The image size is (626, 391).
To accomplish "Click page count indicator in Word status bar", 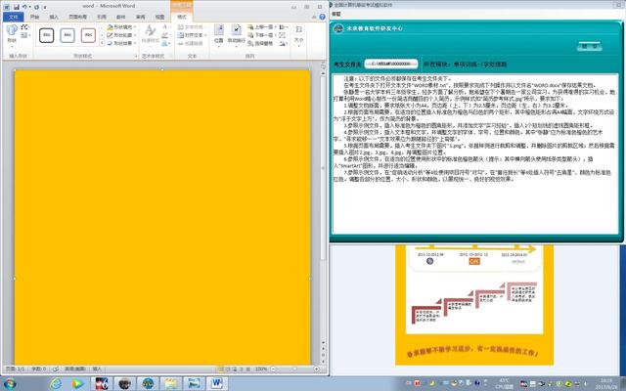I will click(x=16, y=369).
